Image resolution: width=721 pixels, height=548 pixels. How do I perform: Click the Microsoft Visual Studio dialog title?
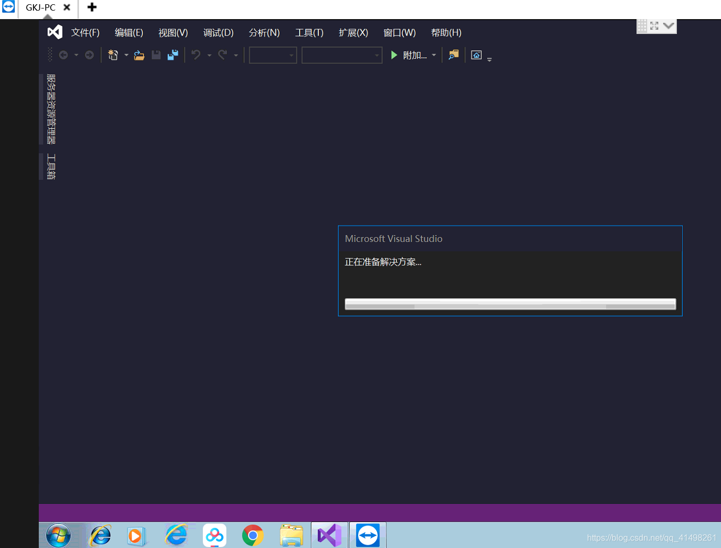point(394,239)
